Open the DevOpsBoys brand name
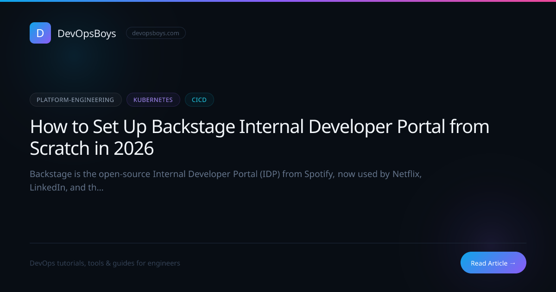 [x=87, y=33]
